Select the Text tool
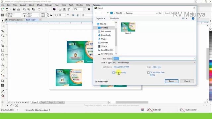Screen dimensions: 212x119 pyautogui.click(x=3, y=65)
